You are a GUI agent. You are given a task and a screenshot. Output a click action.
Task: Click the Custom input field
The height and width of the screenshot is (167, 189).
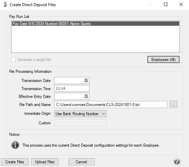(80, 123)
